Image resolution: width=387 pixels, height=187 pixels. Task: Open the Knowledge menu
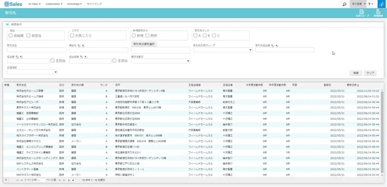[75, 4]
